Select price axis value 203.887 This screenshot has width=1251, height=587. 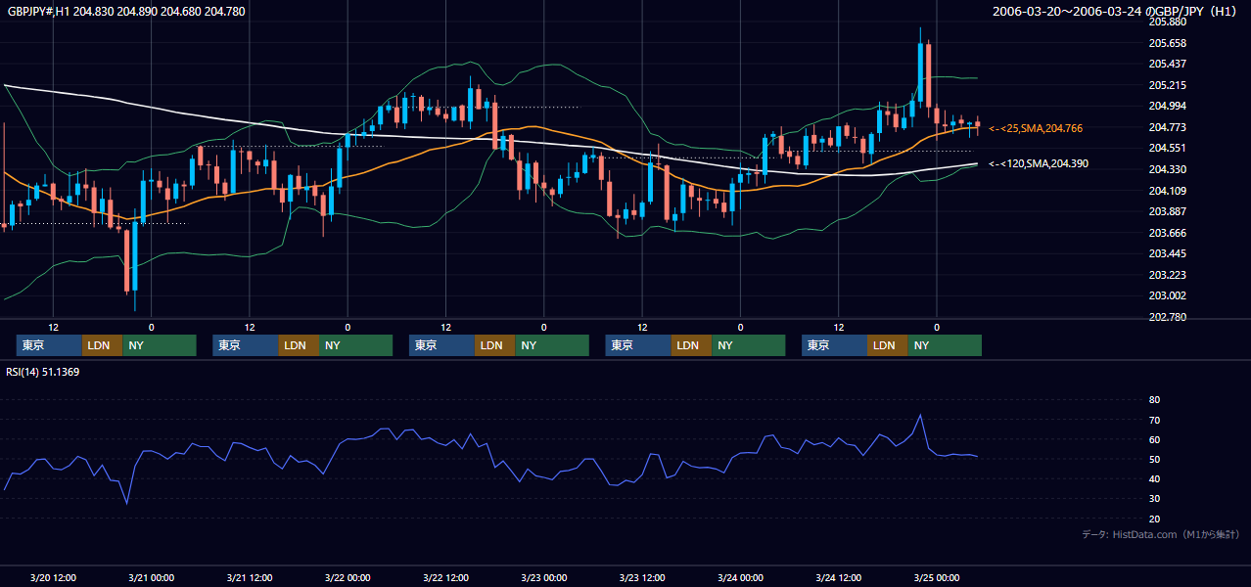point(1167,211)
